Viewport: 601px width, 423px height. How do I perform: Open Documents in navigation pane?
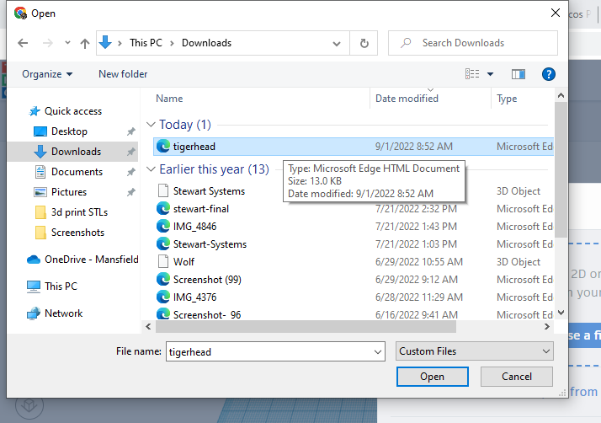tap(77, 172)
